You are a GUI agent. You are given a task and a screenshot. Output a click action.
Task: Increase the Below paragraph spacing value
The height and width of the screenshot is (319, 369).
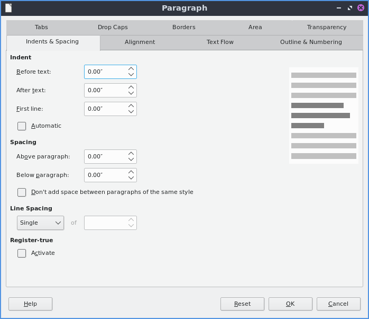131,172
